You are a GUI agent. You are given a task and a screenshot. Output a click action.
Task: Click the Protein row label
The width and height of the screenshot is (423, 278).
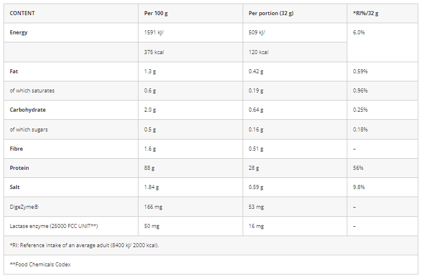(19, 168)
